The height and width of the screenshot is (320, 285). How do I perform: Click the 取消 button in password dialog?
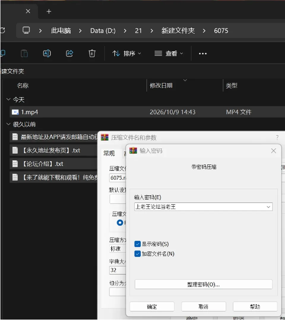coord(204,307)
